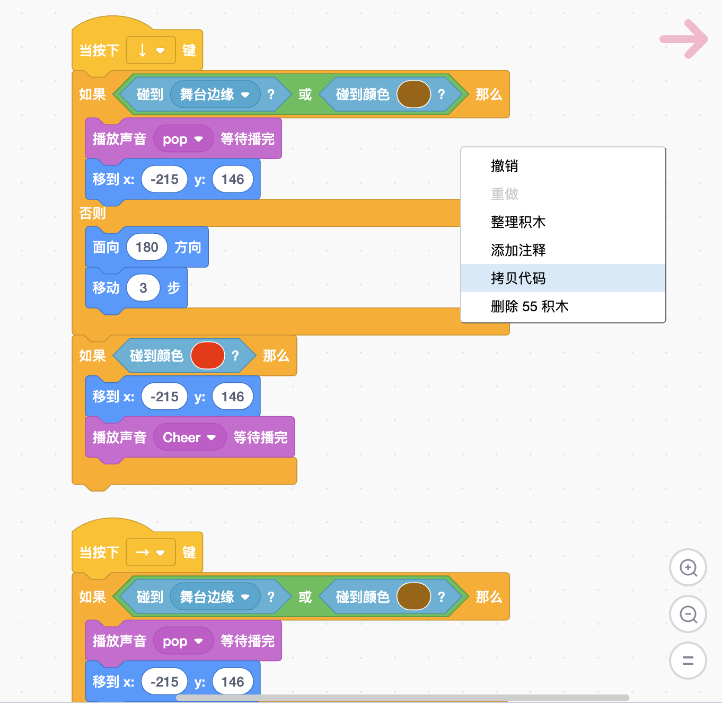Choose 添加注释 menu entry

click(x=563, y=250)
